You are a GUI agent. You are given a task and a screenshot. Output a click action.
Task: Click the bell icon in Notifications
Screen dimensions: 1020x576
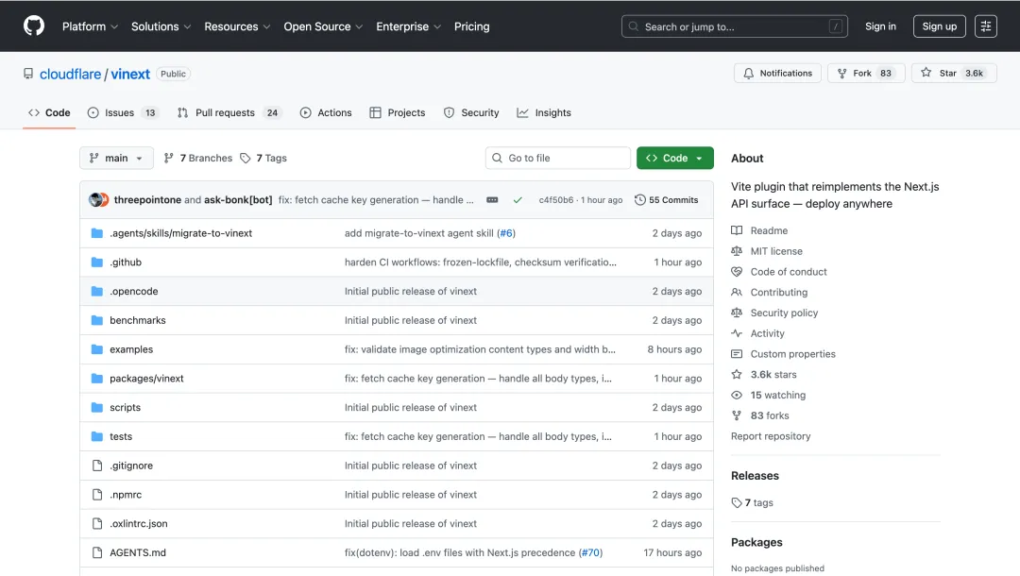pyautogui.click(x=749, y=74)
